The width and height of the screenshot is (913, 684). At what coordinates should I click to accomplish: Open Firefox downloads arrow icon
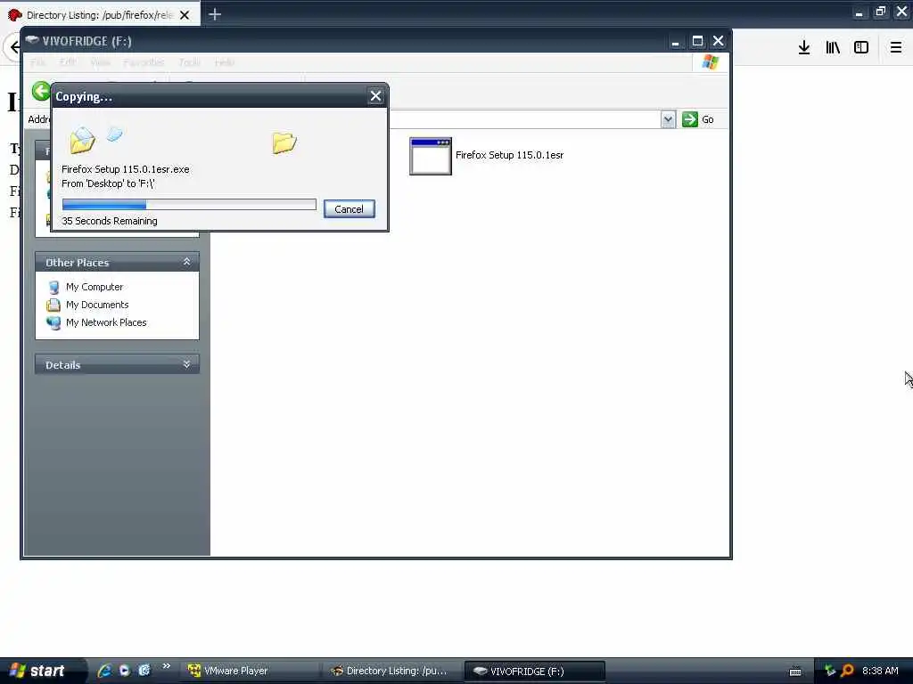pos(804,47)
